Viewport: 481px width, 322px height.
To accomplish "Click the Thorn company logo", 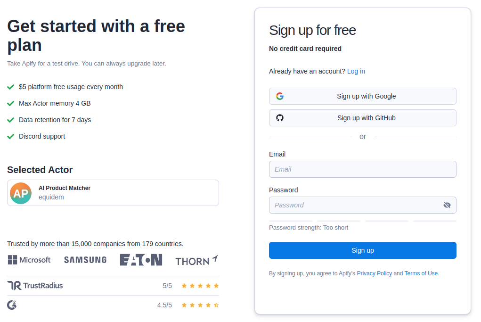I will 196,260.
